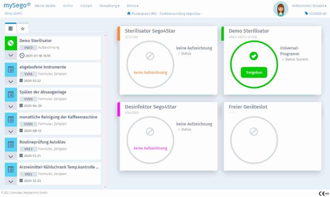Screen dimensions: 330x197
Task: Click the green freigeben button
Action: pos(254,72)
